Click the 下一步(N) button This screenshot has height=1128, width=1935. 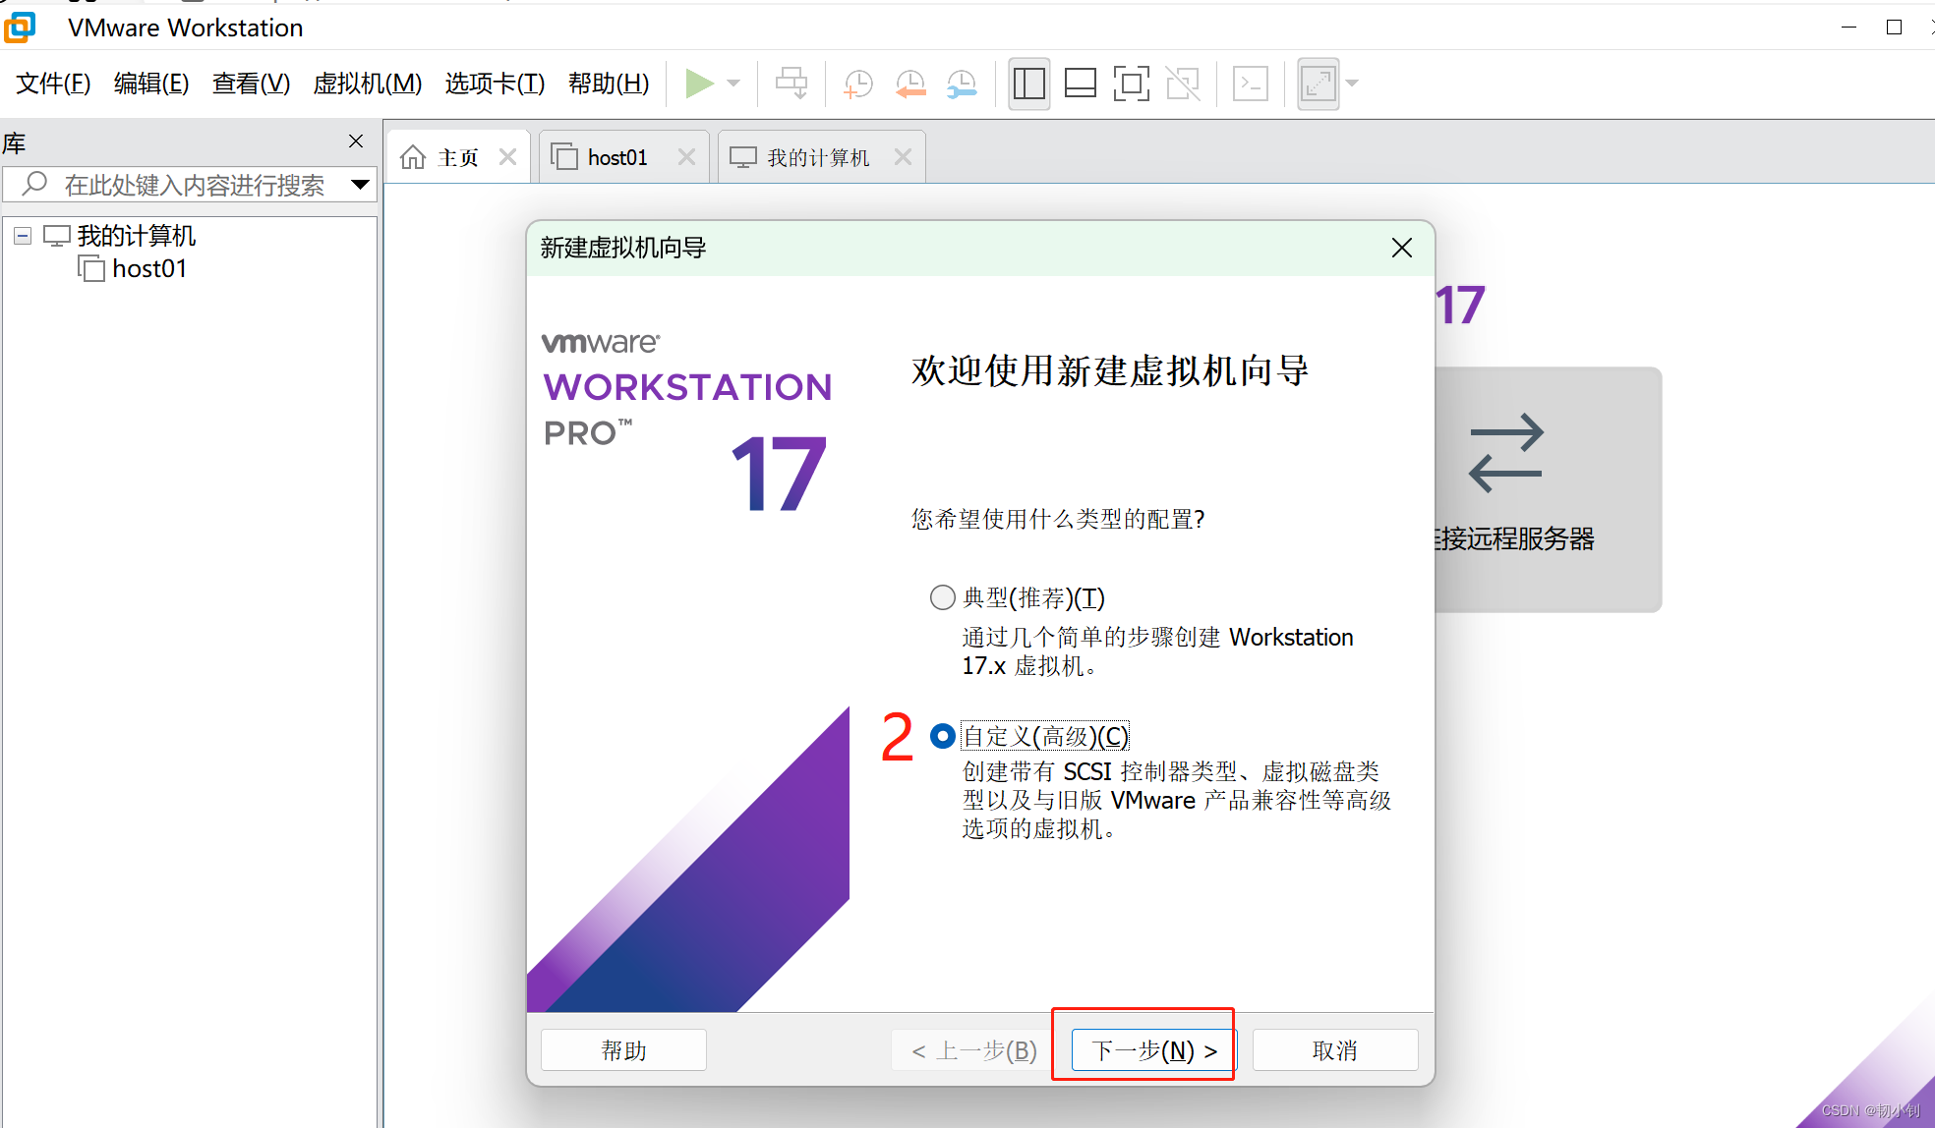click(1152, 1050)
